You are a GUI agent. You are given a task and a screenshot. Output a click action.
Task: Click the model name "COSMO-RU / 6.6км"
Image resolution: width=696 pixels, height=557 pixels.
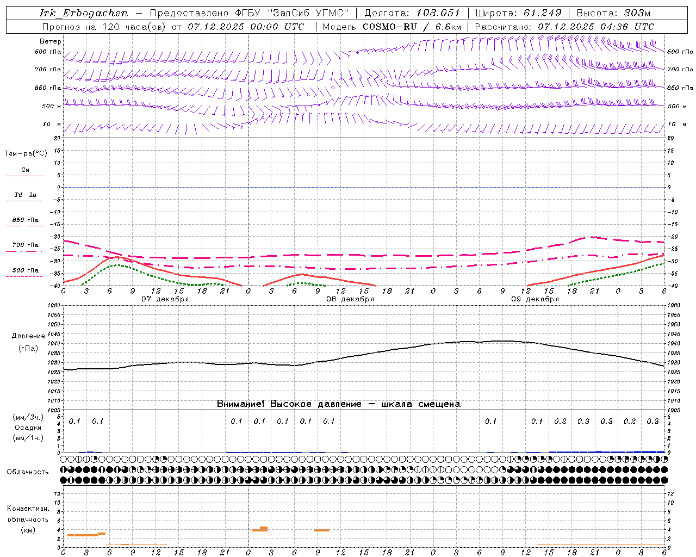click(x=412, y=27)
